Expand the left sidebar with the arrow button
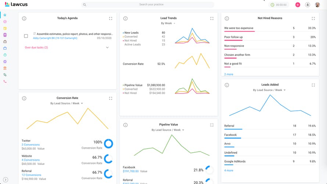The width and height of the screenshot is (327, 184). click(x=6, y=180)
